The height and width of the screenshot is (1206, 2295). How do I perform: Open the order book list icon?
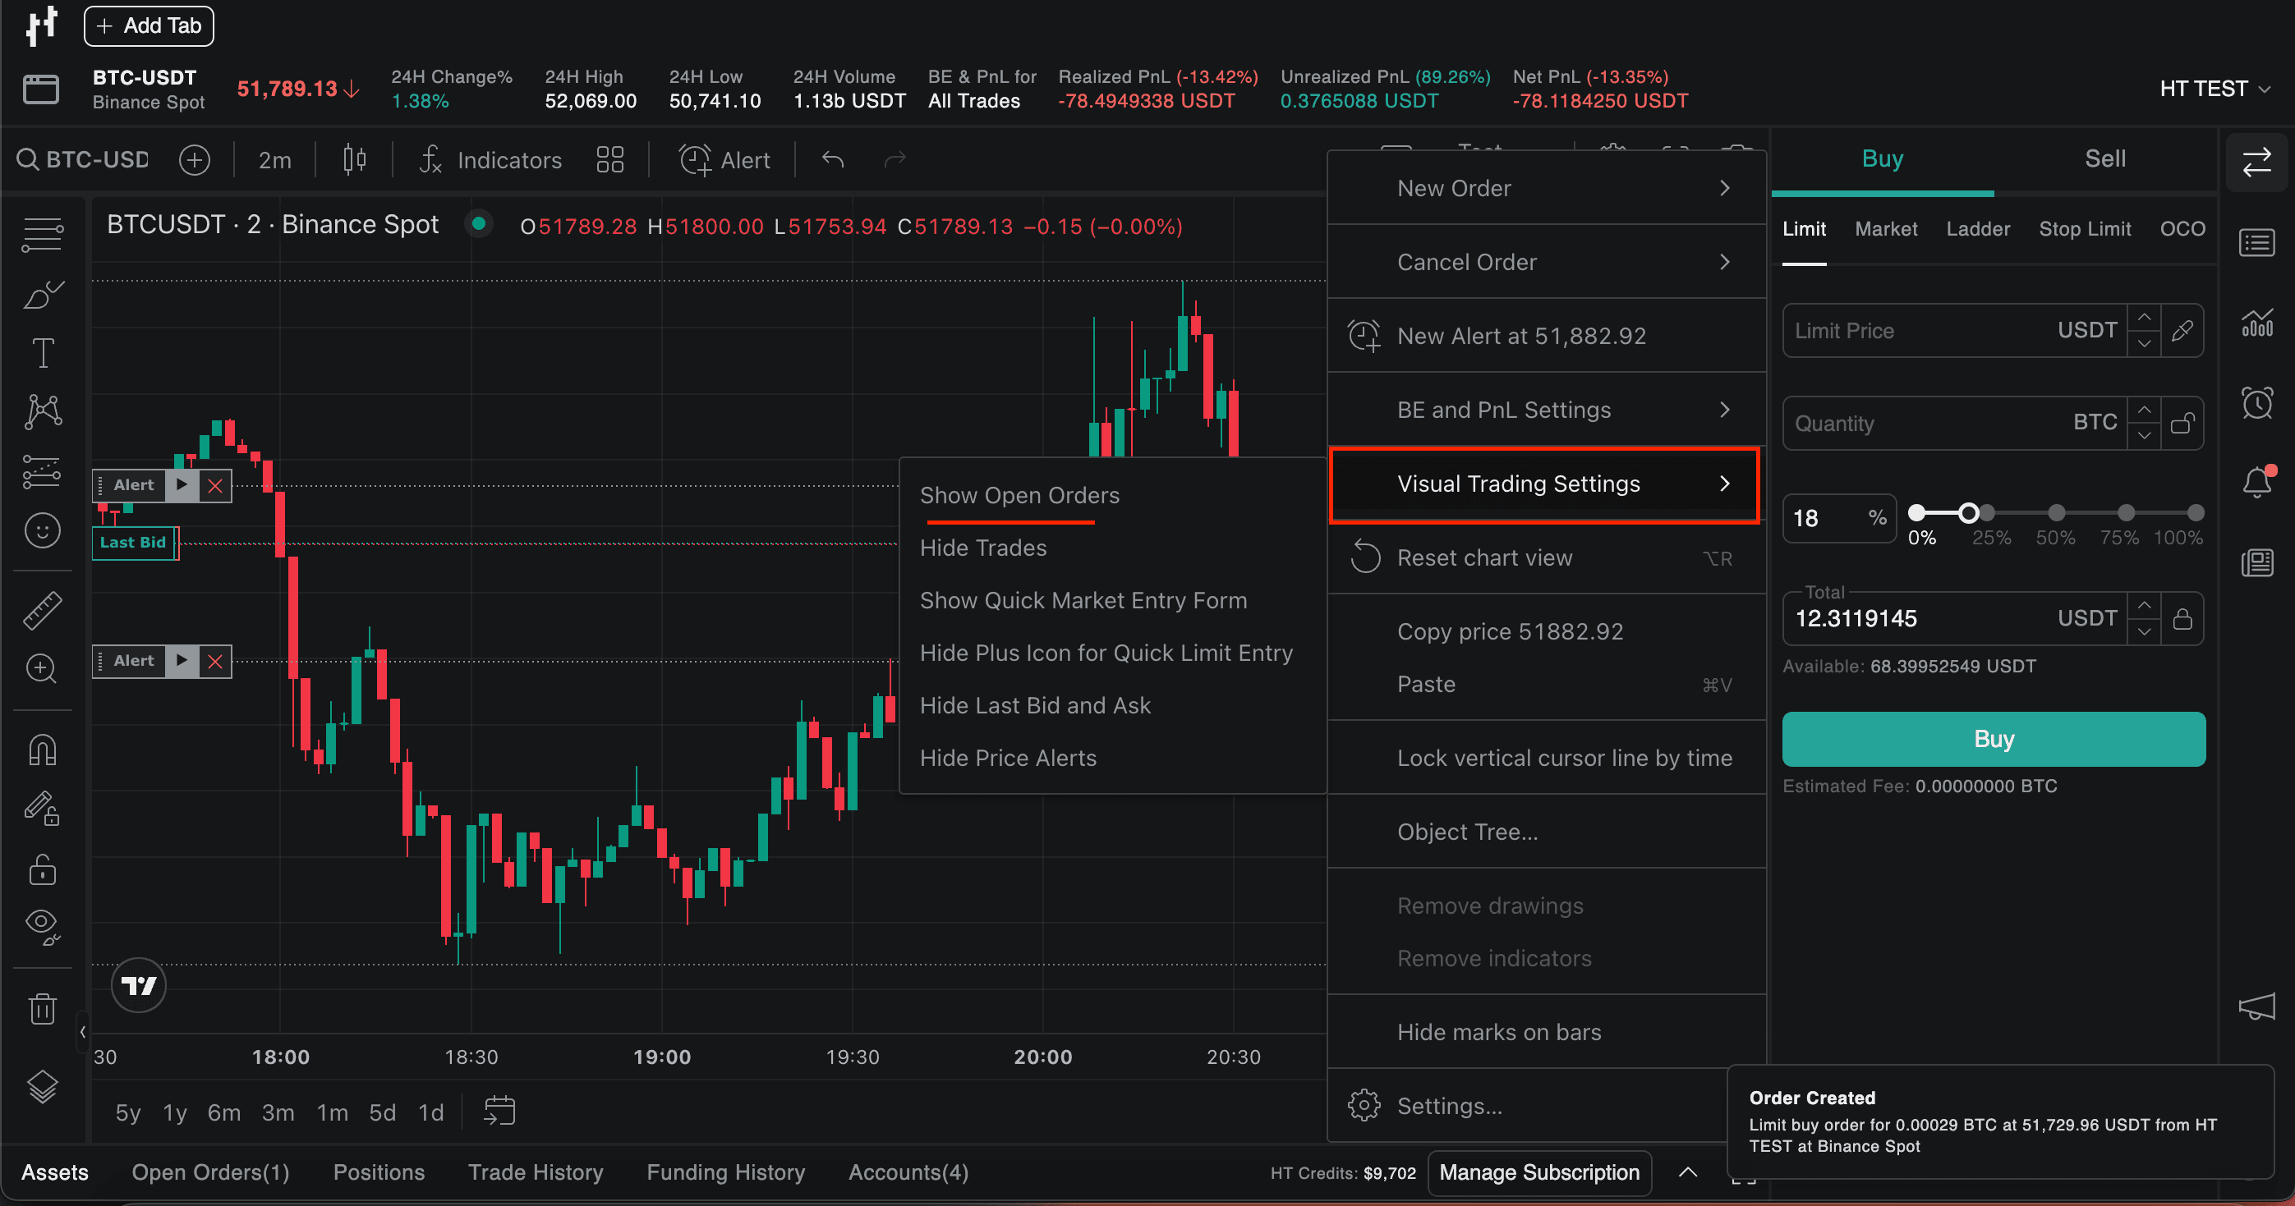point(2256,243)
